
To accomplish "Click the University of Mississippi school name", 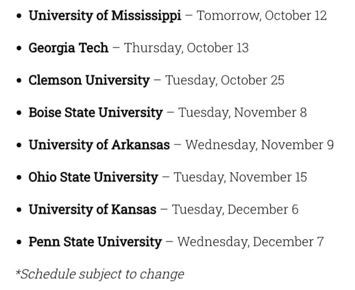I will (104, 16).
